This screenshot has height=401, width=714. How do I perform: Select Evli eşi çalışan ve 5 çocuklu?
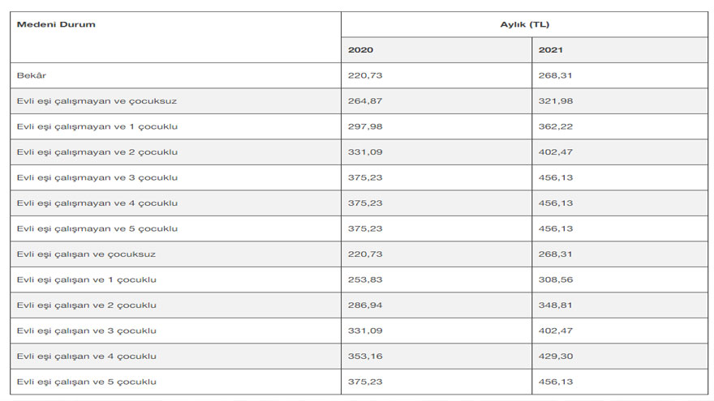[x=87, y=382]
